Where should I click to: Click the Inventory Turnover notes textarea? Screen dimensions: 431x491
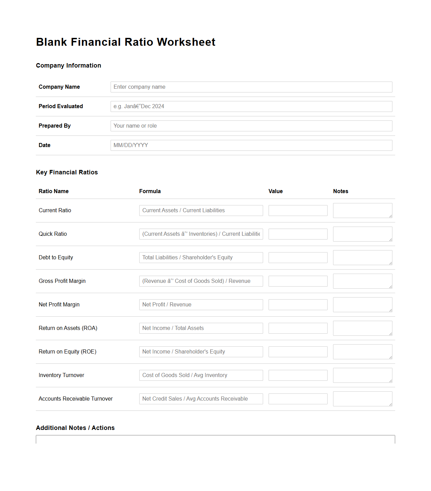coord(362,375)
